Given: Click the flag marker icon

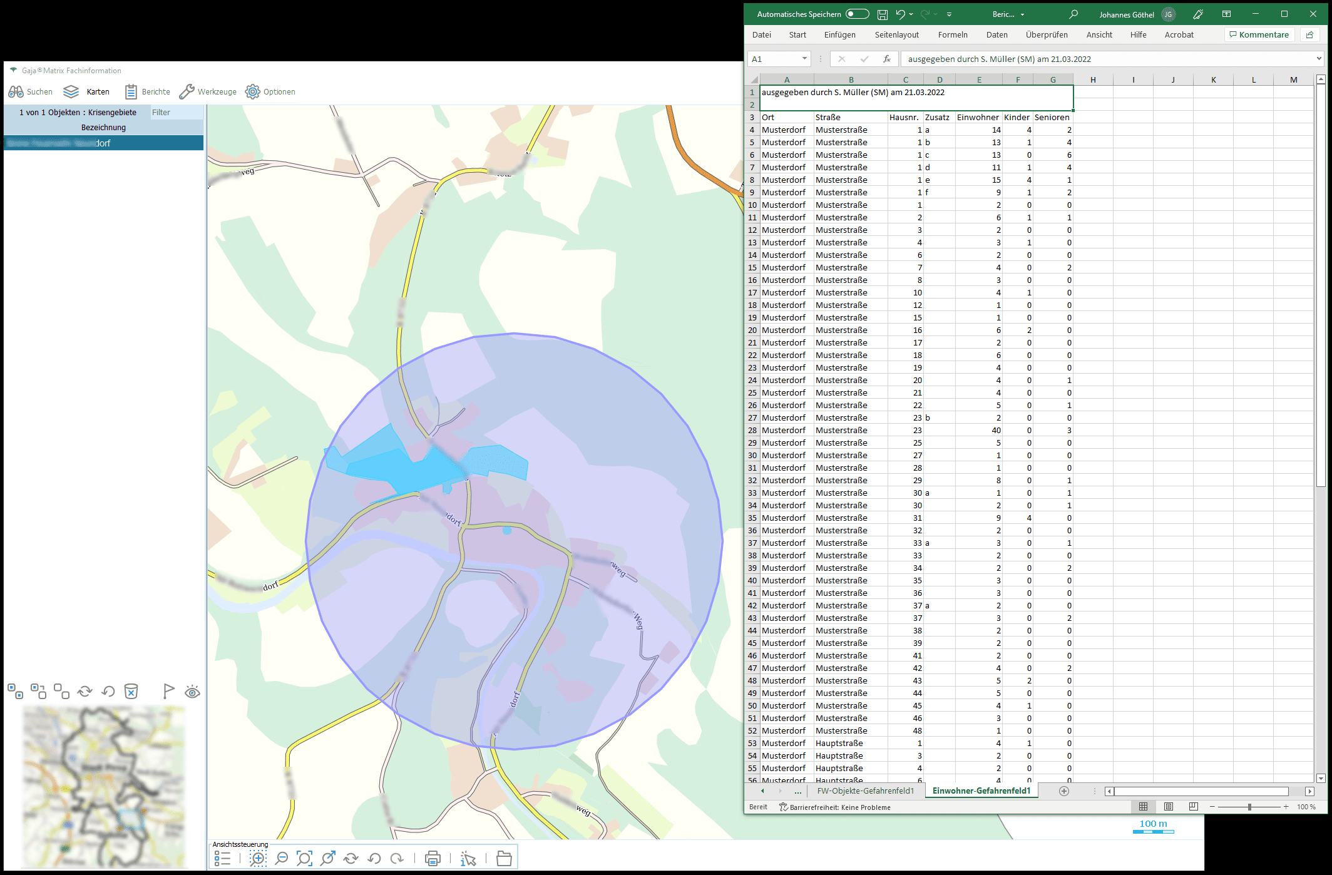Looking at the screenshot, I should click(x=168, y=692).
